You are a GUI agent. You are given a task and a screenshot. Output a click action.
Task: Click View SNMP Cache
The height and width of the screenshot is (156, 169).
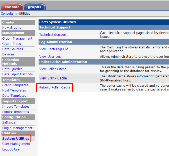(x=53, y=78)
